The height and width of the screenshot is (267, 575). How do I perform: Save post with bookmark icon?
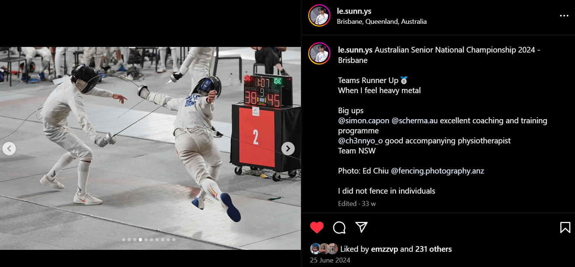pos(565,227)
